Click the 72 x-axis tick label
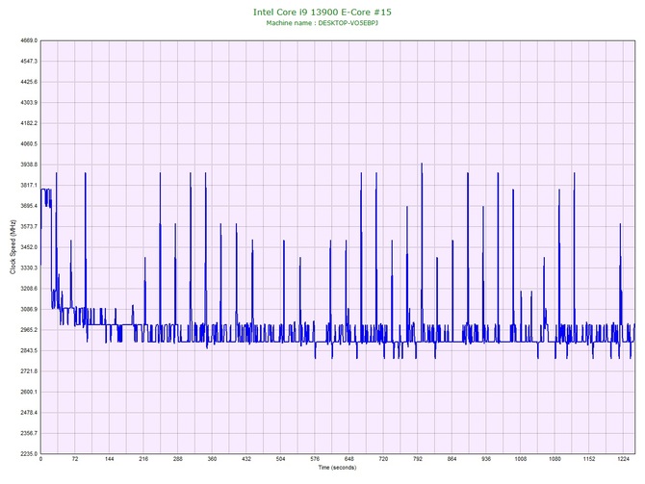Screen dimensions: 645x484 click(75, 459)
